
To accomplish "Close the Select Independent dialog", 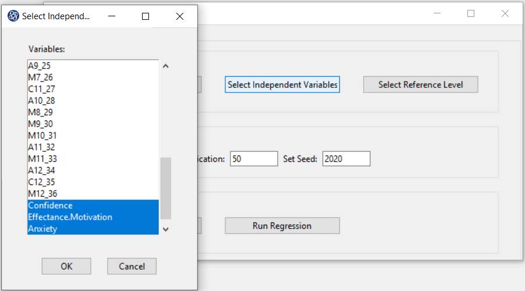I will pos(179,16).
